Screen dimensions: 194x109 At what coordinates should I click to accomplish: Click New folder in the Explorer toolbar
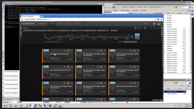[143, 10]
